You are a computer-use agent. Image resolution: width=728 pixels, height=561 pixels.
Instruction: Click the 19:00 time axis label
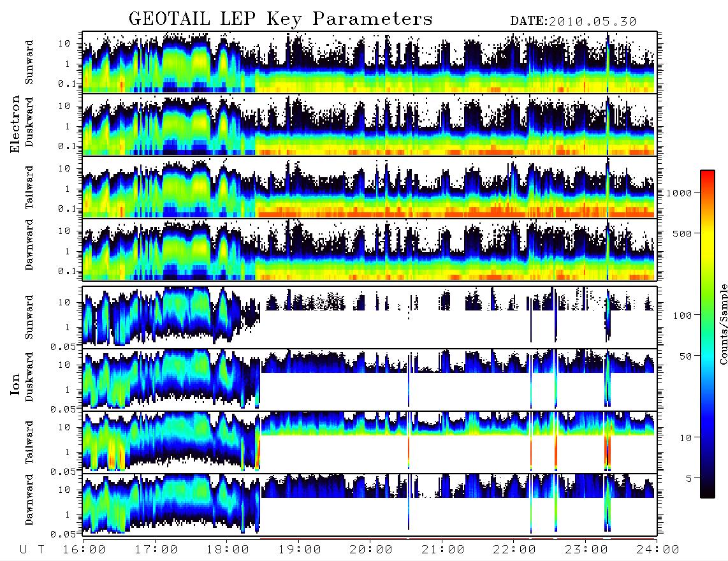pyautogui.click(x=300, y=550)
